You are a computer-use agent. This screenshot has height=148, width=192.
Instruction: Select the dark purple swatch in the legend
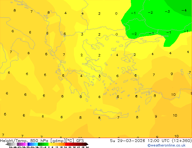click(x=18, y=144)
